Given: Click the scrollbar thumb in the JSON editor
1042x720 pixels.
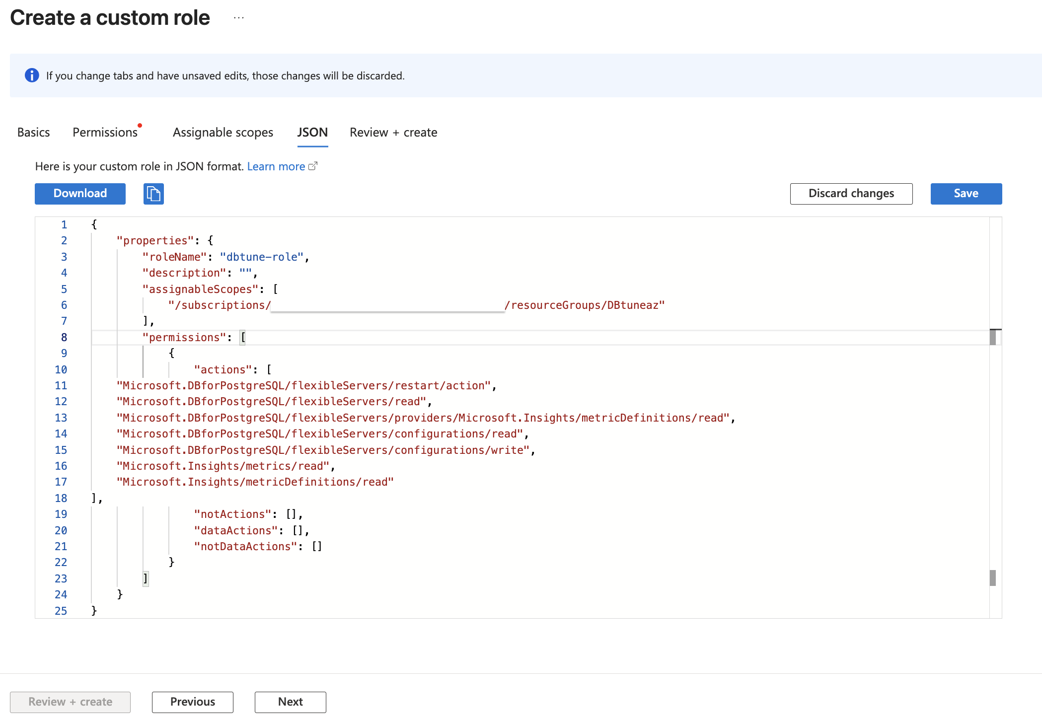Looking at the screenshot, I should coord(993,337).
